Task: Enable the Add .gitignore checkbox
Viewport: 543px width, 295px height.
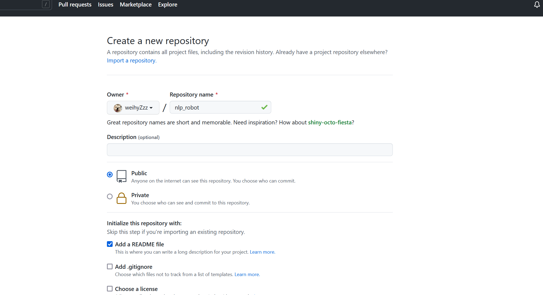Action: click(110, 267)
